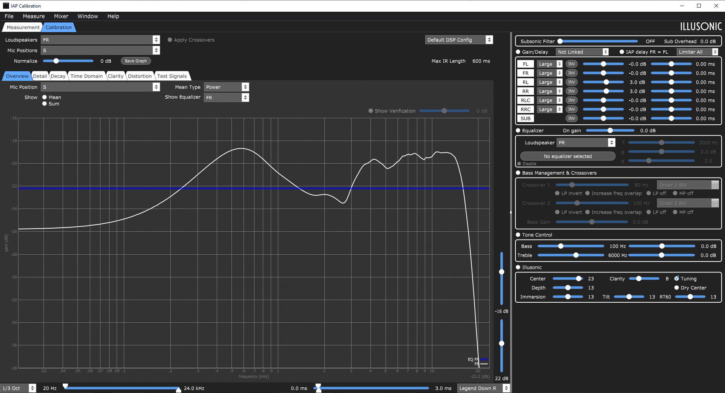Viewport: 725px width, 393px height.
Task: Click the No equalizer selected button
Action: [x=568, y=156]
